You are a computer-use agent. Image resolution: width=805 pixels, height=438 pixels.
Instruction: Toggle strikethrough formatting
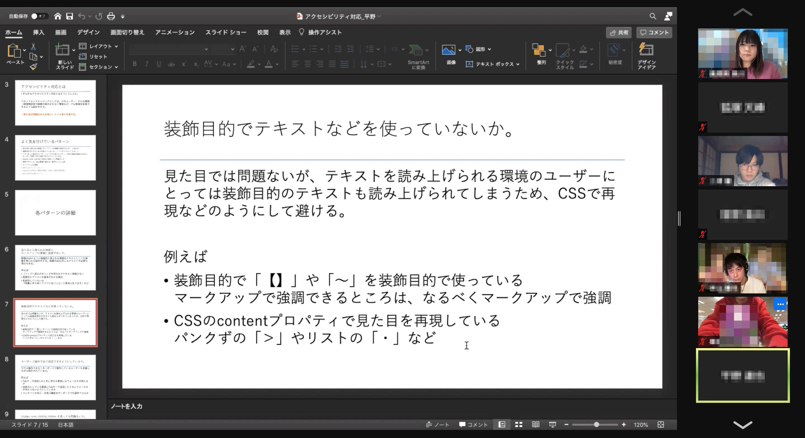[x=171, y=64]
